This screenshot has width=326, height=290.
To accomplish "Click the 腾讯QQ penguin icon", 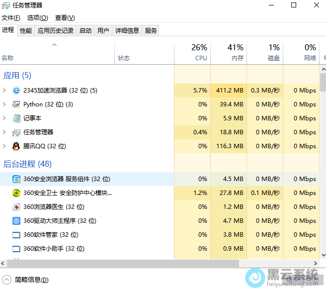I will coord(16,146).
